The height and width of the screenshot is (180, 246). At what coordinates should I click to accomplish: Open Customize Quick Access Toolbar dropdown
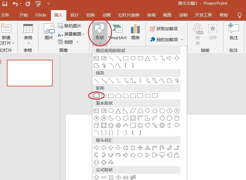click(48, 4)
